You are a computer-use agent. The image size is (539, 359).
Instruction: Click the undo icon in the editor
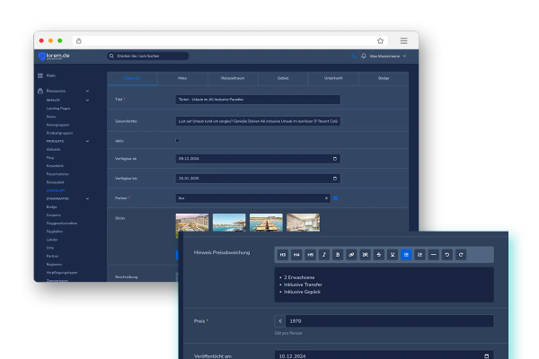coord(448,255)
